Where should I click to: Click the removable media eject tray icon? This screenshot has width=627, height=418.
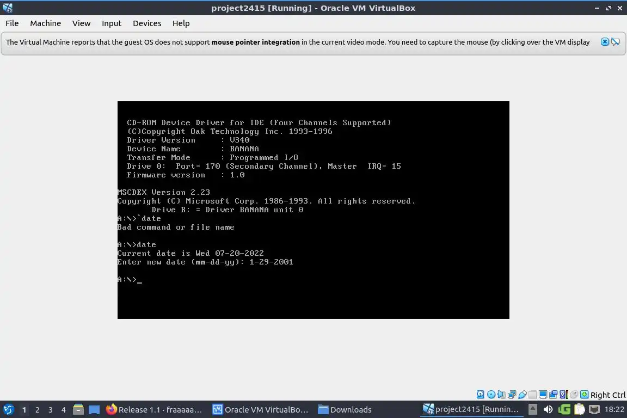533,409
